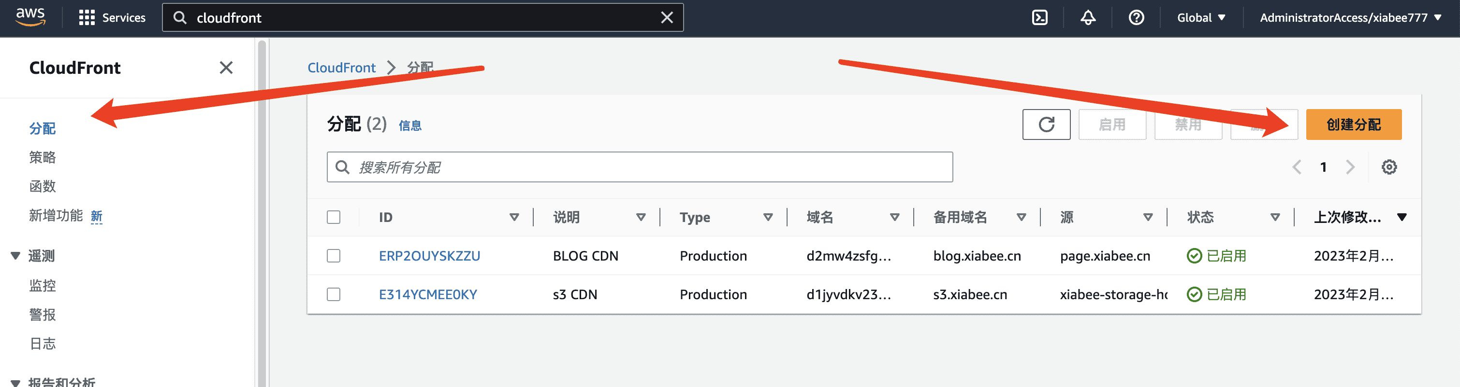
Task: Check the ERP2OUYSKZZU row checkbox
Action: click(333, 256)
